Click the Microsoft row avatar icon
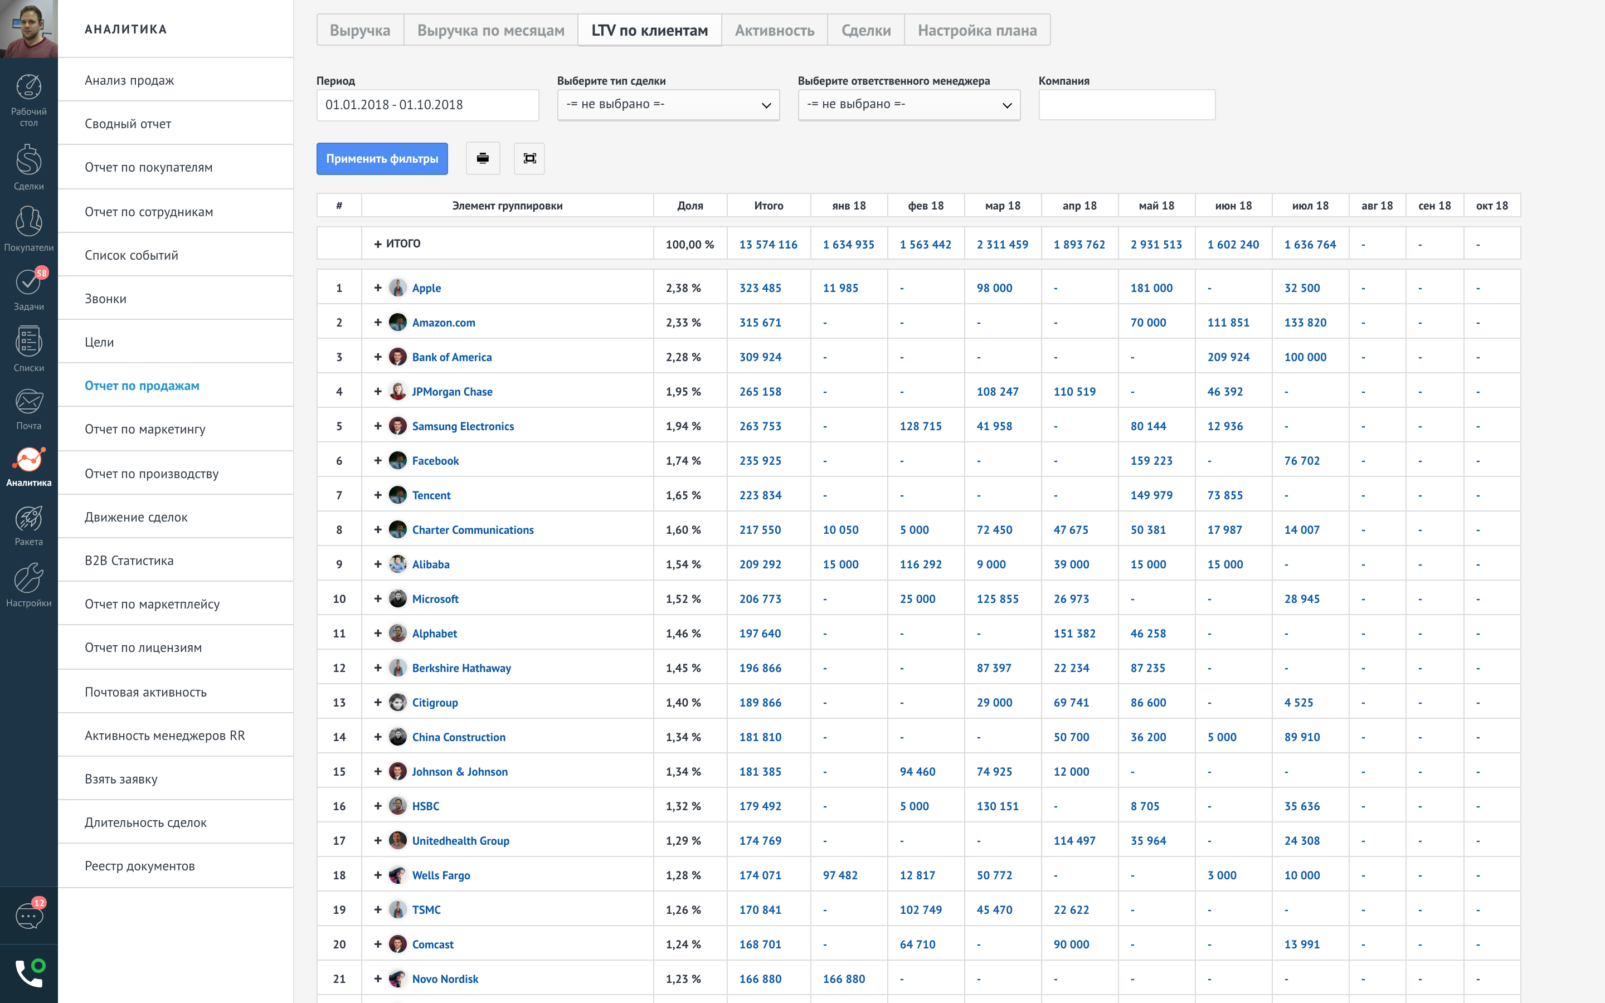The width and height of the screenshot is (1605, 1003). click(x=397, y=598)
